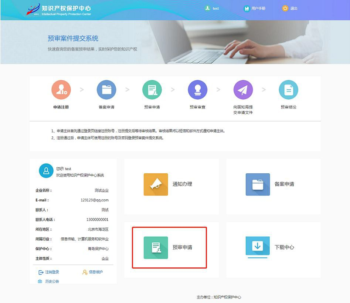Click the 退出 logout option
The image size is (350, 303).
(x=290, y=8)
